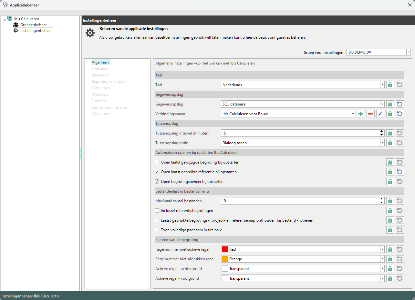Click lock icon for Maximaal aantal bestanden

click(x=390, y=201)
